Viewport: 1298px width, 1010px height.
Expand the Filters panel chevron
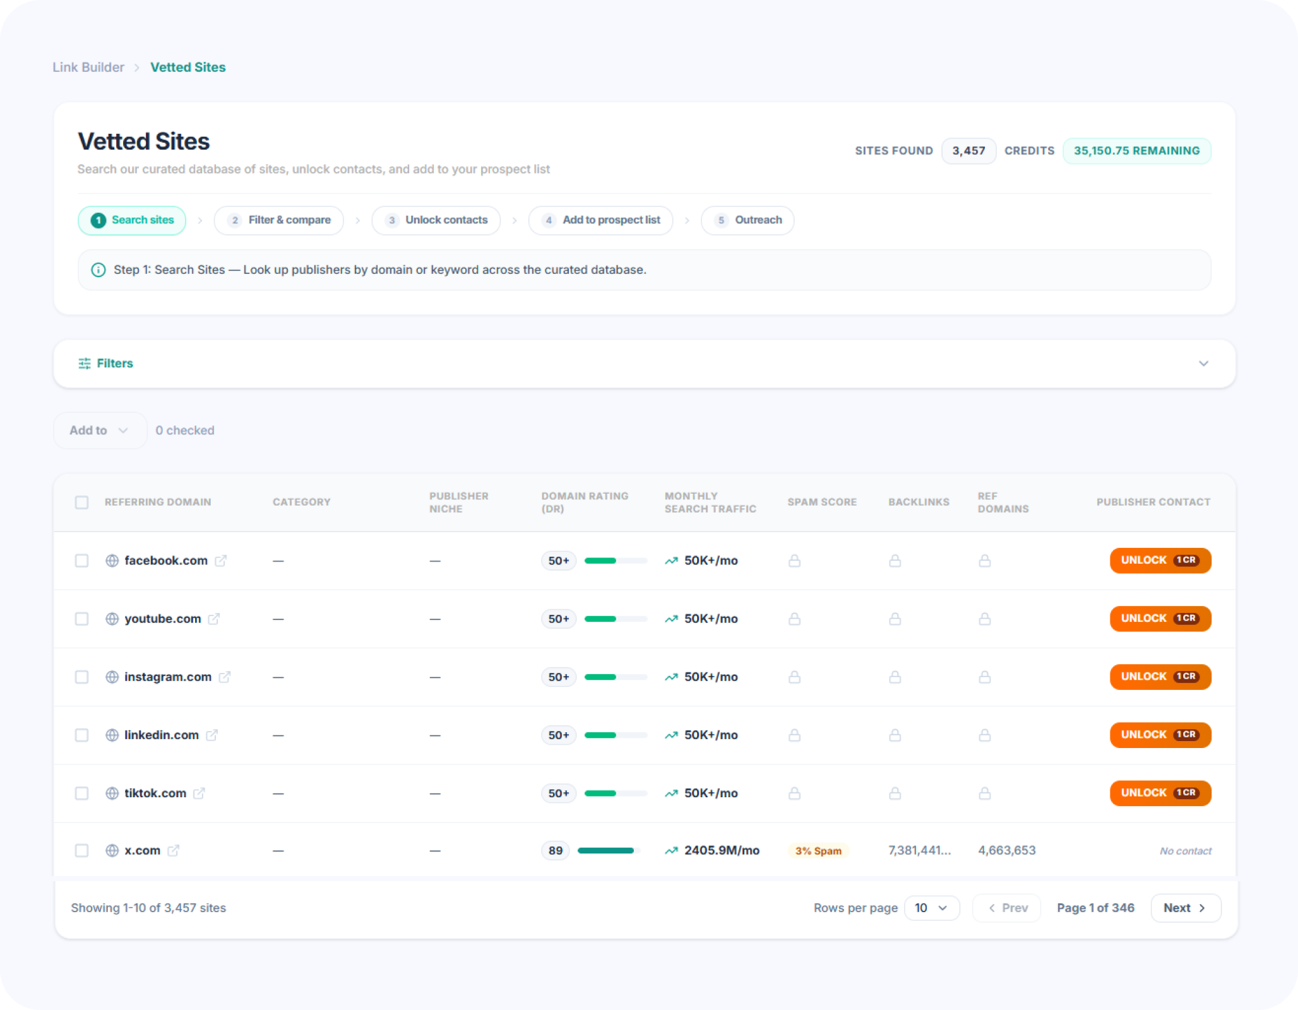(1203, 364)
